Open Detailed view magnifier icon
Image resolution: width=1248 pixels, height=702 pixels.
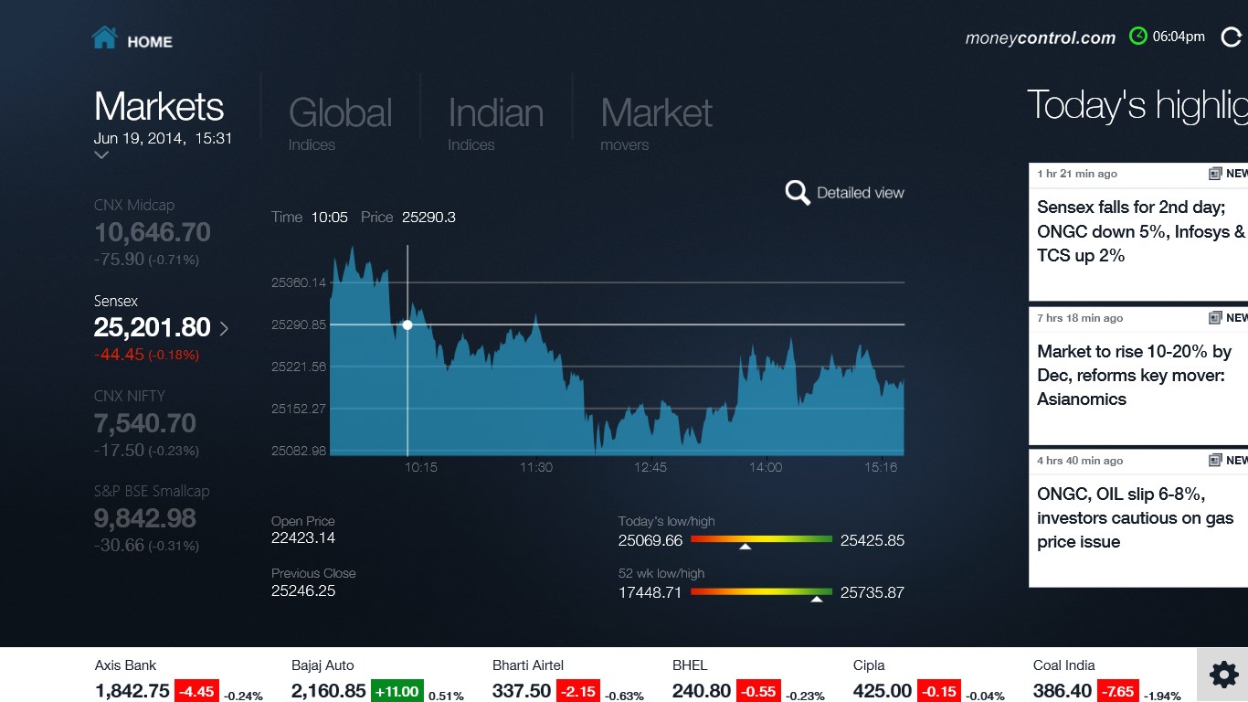pos(798,193)
